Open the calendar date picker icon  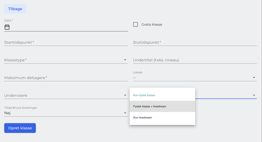click(7, 27)
